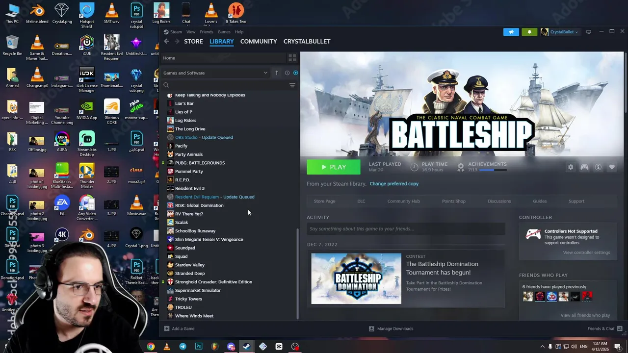Open the green notifications bell

(529, 32)
